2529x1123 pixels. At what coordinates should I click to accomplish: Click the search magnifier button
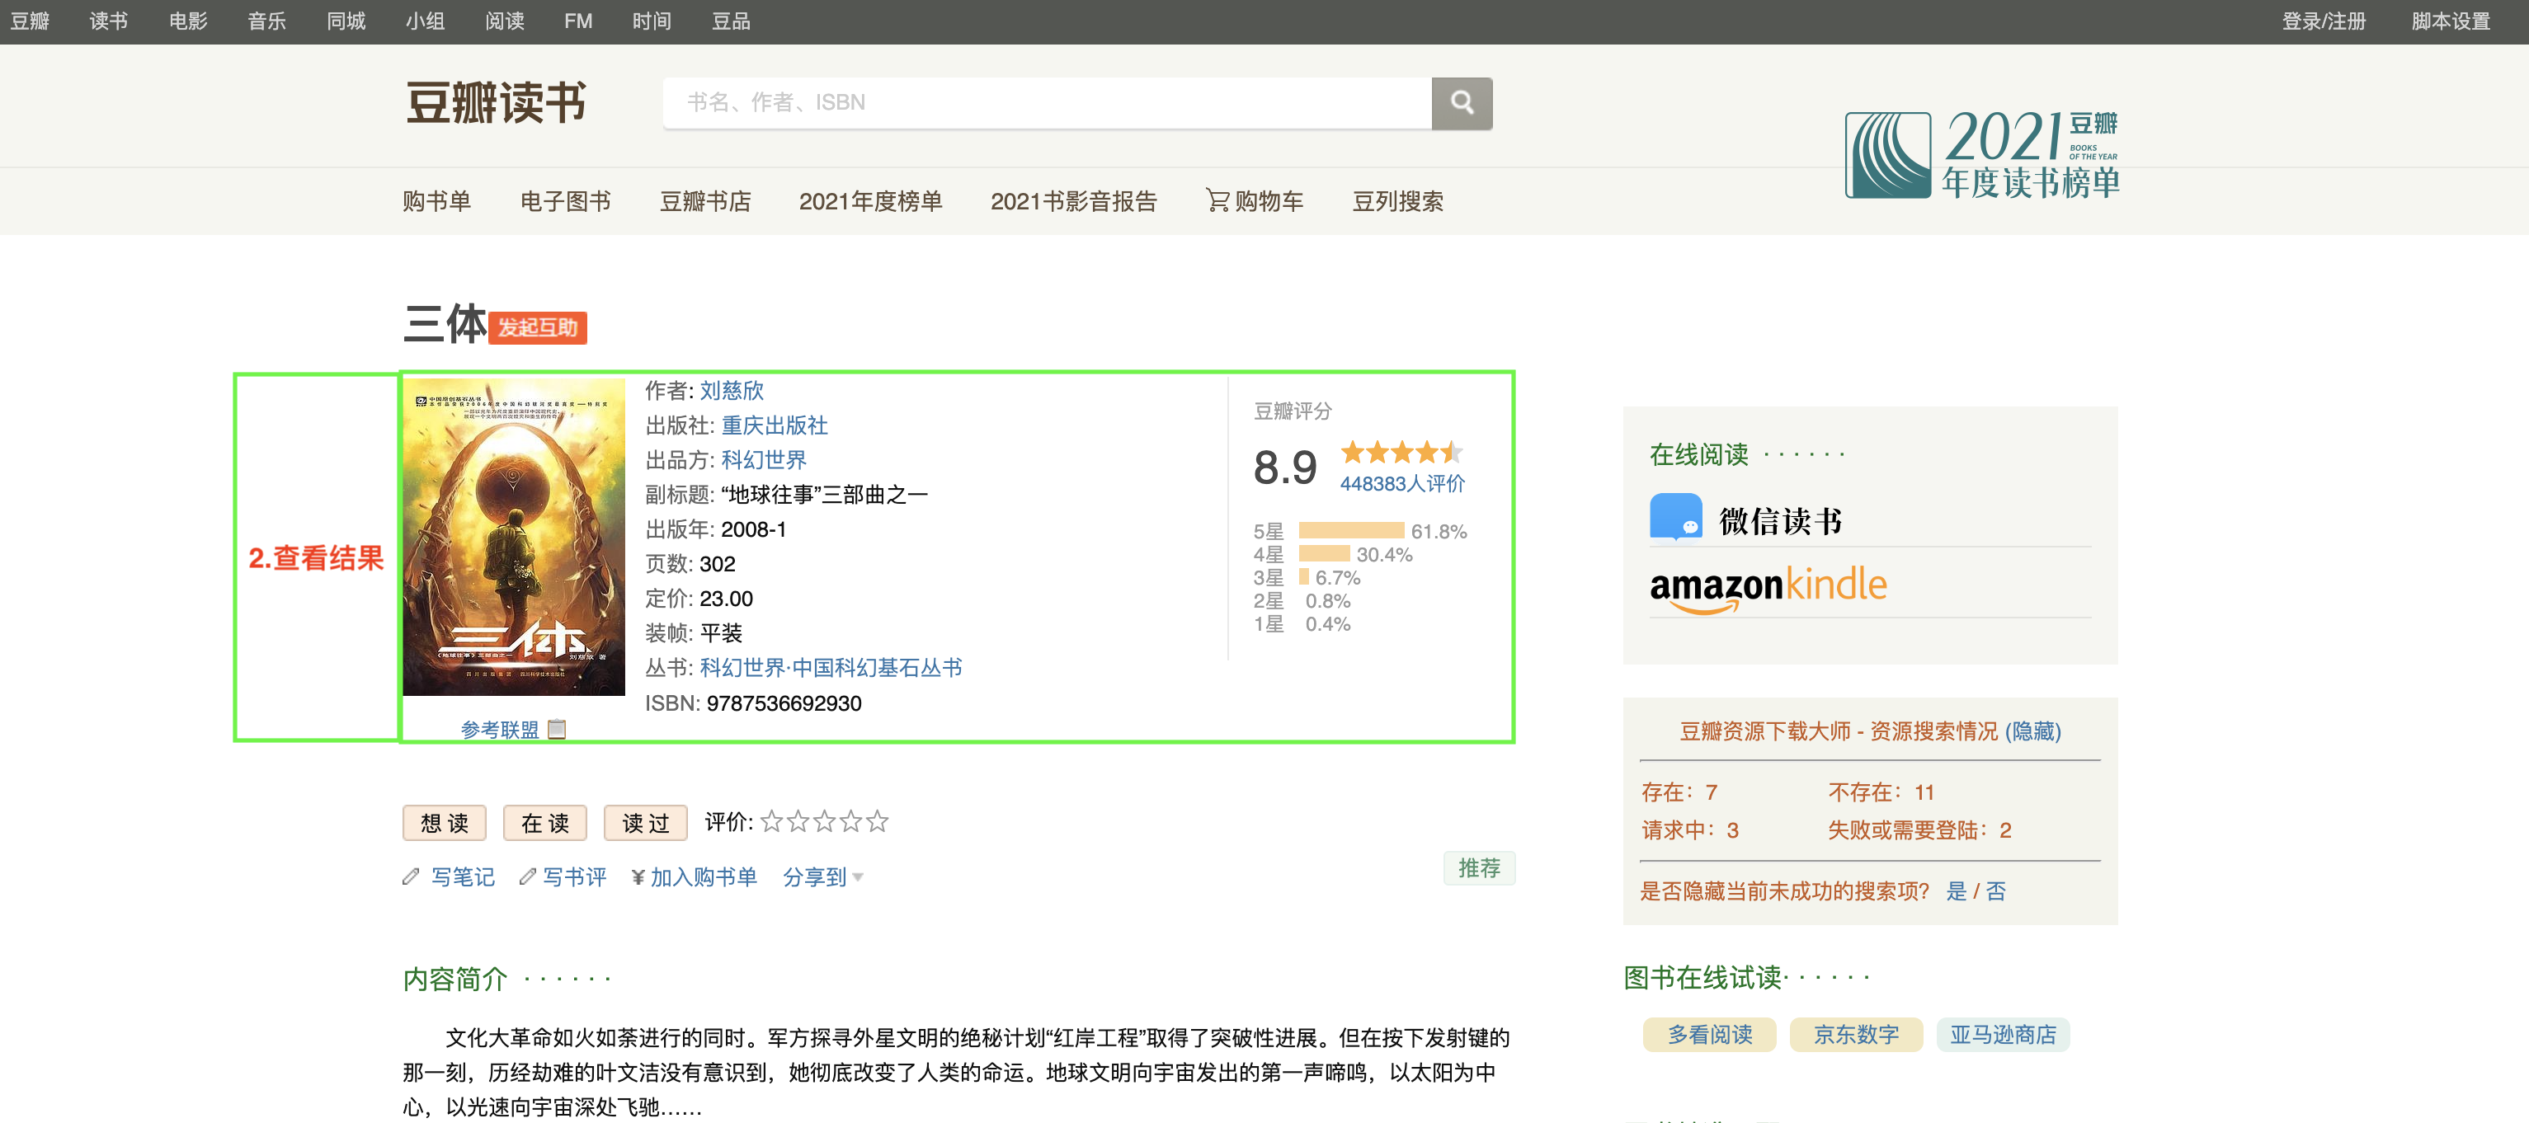1461,103
